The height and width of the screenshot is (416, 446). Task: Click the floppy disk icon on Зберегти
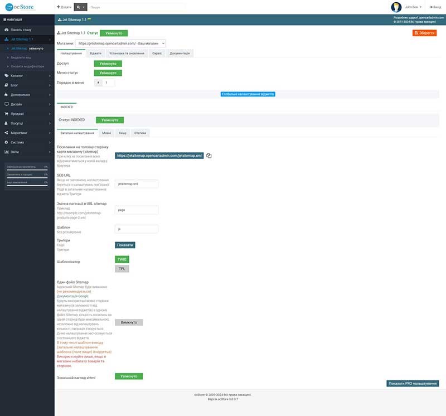coord(416,33)
